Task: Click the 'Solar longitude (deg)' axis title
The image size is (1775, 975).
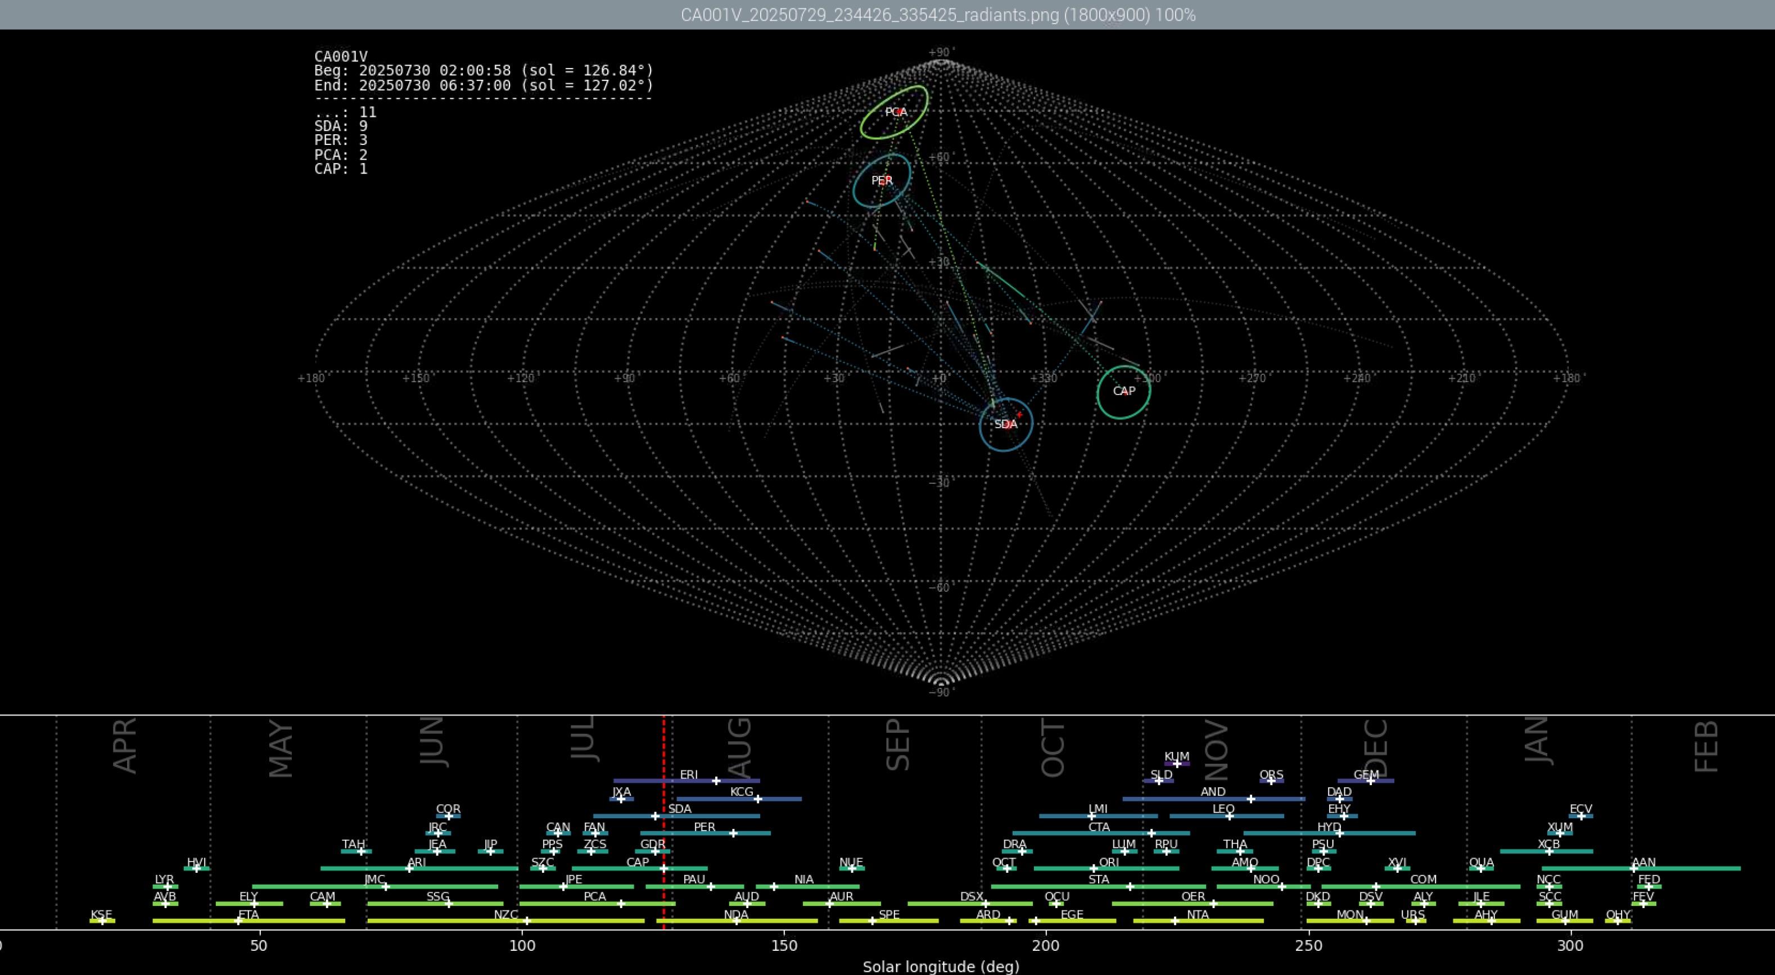Action: click(941, 967)
